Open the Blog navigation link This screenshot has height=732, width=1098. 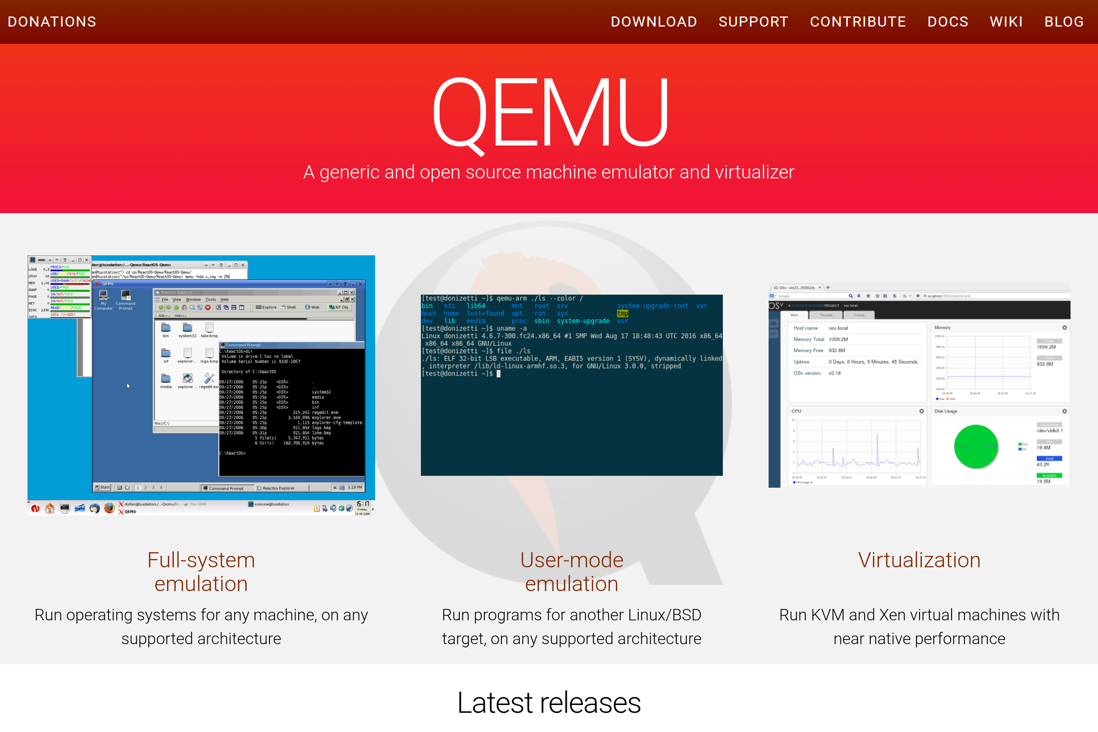pyautogui.click(x=1064, y=22)
